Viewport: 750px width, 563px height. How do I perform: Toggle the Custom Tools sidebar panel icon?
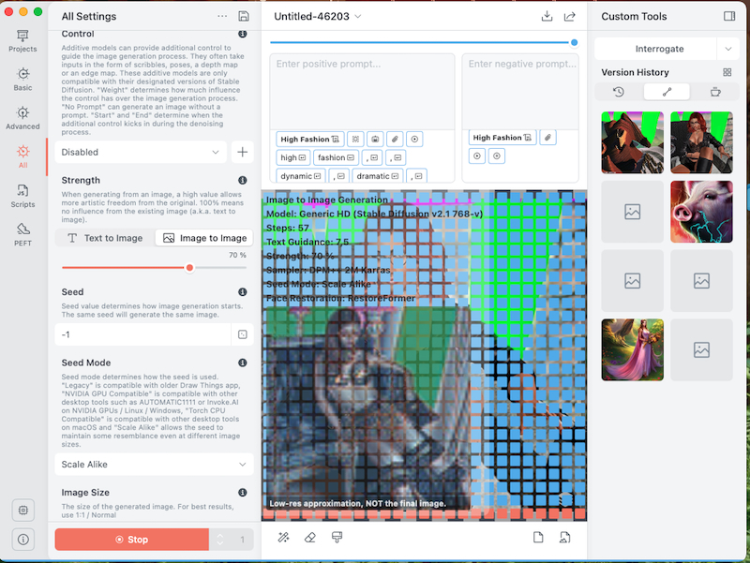click(729, 16)
